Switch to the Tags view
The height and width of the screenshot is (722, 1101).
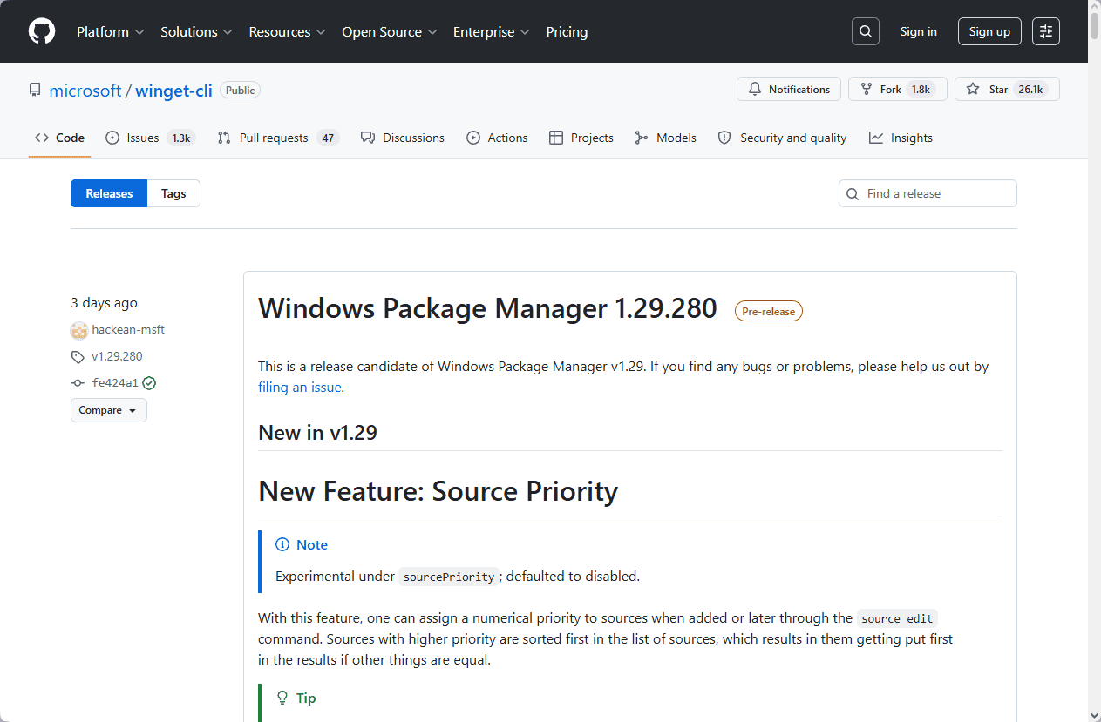tap(173, 193)
